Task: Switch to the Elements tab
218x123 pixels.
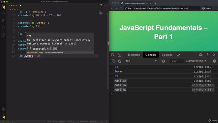Action: point(134,55)
